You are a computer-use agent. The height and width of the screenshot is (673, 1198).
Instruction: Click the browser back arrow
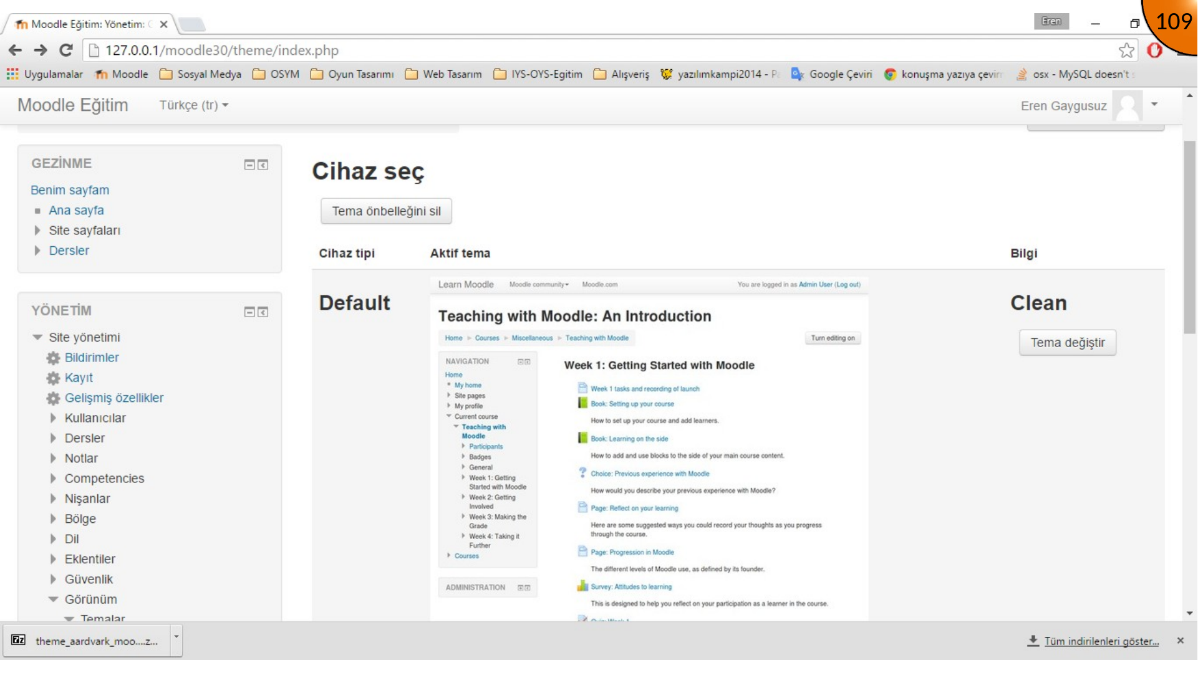[16, 50]
